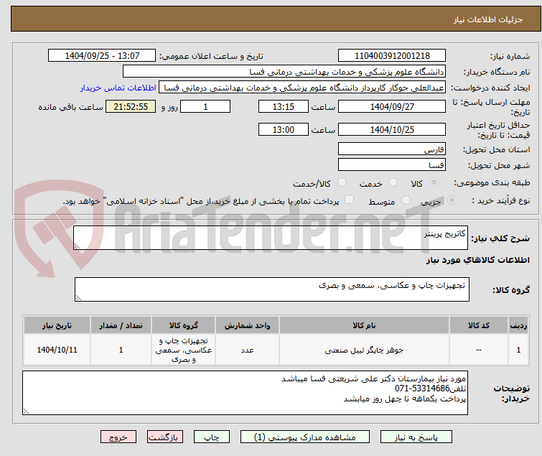Select the کالا/خدمت radio button
The image size is (542, 456).
pyautogui.click(x=342, y=182)
